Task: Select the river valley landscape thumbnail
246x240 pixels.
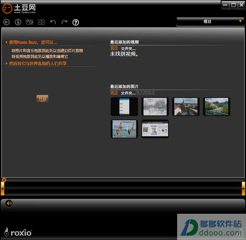Action: 216,106
